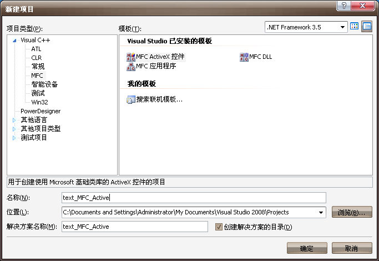Collapse the Visual C++ tree node
Viewport: 379px width, 261px height.
14,41
